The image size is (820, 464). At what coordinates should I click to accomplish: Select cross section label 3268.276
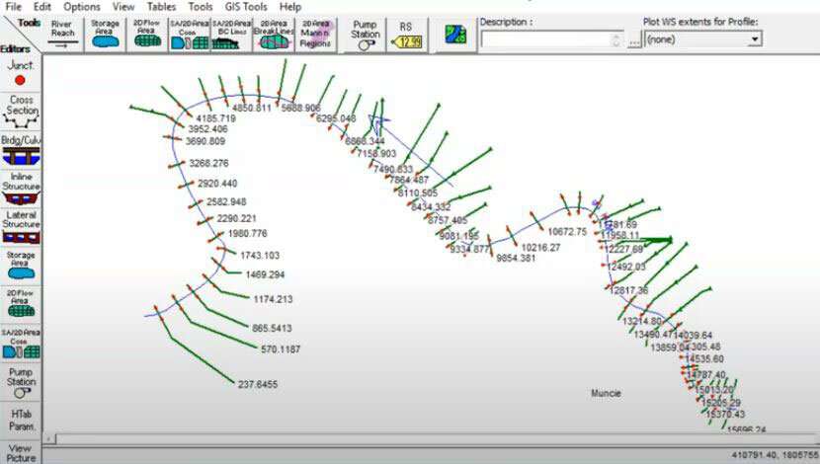click(x=208, y=163)
